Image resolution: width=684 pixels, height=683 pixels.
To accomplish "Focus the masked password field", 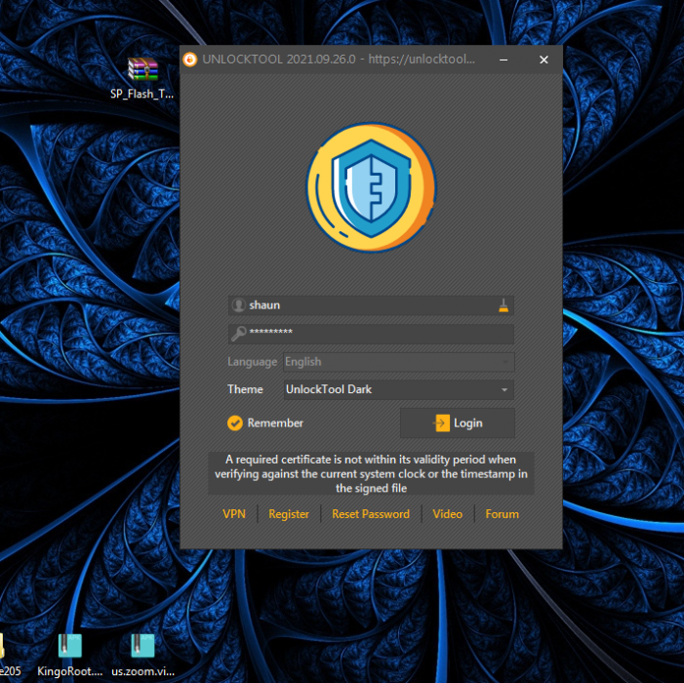I will click(x=371, y=334).
